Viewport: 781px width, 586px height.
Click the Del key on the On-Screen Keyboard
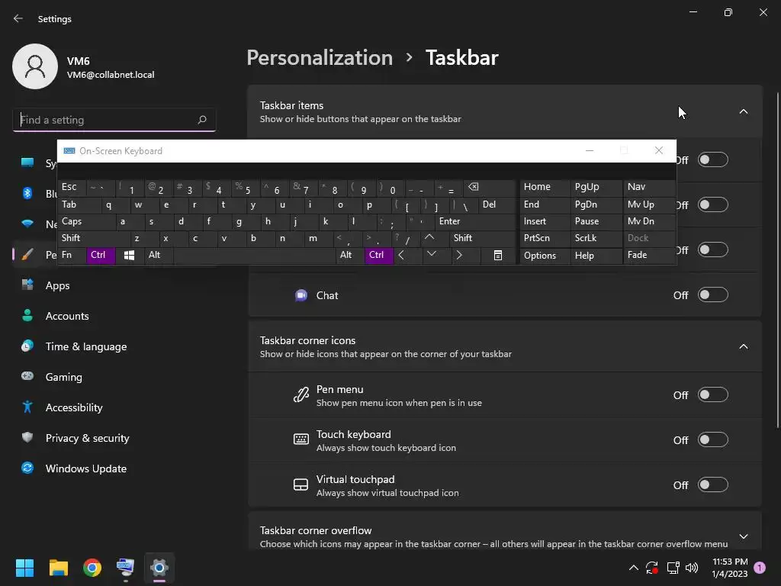497,204
